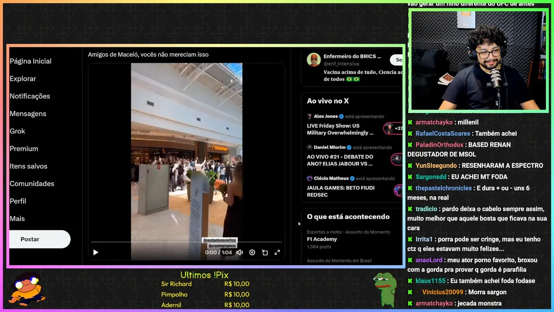Open Daniel Miorim AO VIVO #21 broadcast
554x312 pixels.
click(340, 160)
